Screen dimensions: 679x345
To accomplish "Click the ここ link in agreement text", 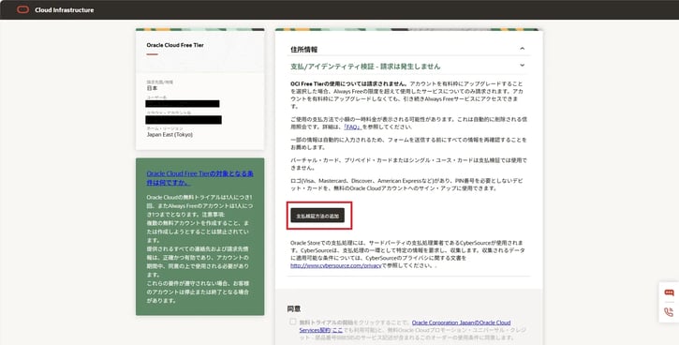I will pyautogui.click(x=337, y=330).
